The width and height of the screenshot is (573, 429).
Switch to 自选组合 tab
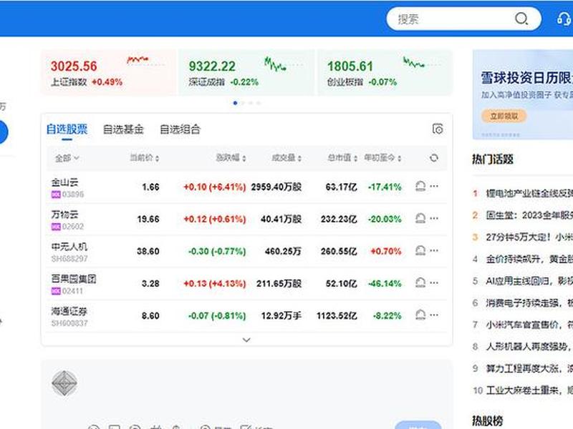tap(180, 129)
